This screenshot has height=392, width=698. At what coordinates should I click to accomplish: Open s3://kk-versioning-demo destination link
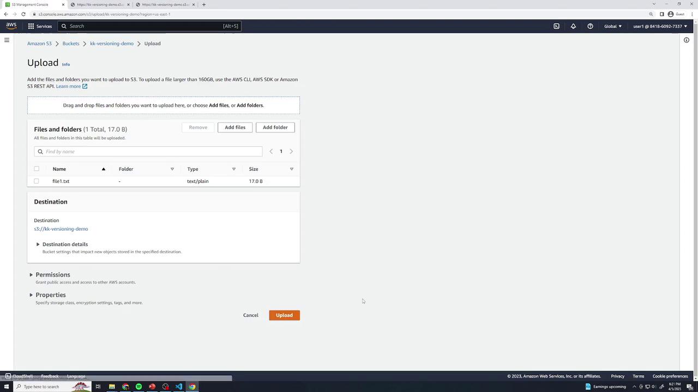pyautogui.click(x=61, y=229)
